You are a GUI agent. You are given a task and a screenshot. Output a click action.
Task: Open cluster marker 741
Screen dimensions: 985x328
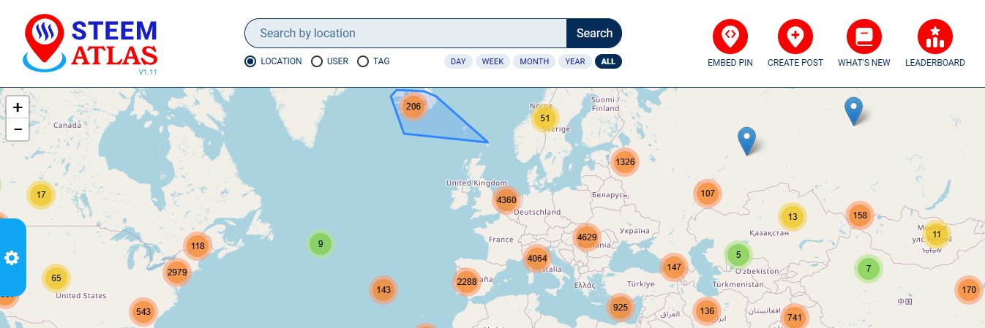[795, 317]
